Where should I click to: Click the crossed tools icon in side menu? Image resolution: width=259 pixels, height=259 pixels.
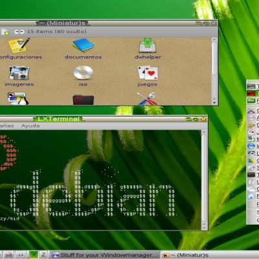(x=251, y=111)
